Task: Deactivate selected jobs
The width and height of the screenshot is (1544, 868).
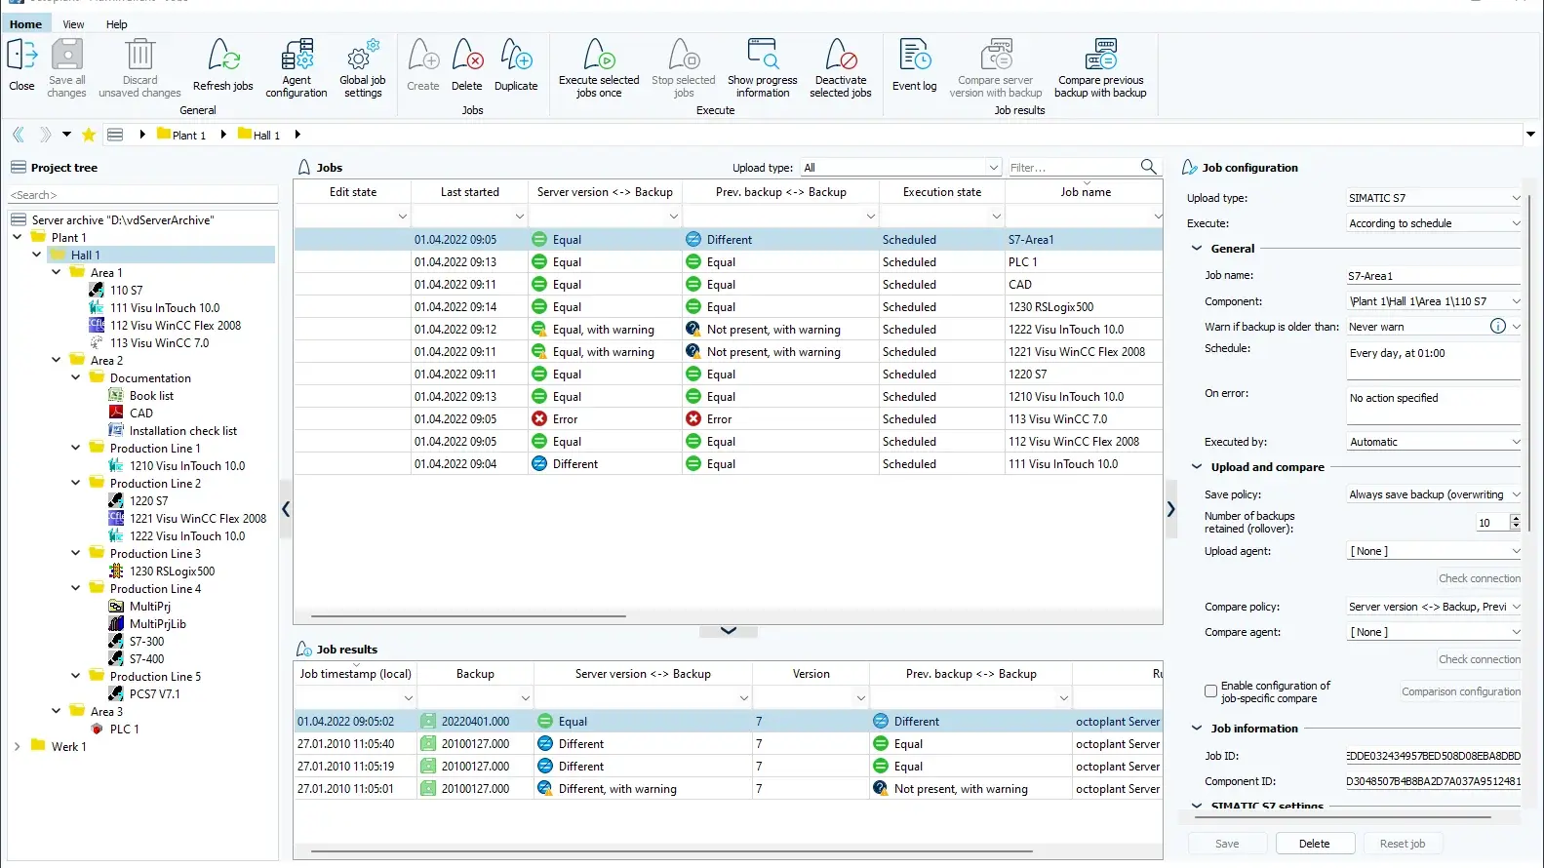Action: [x=841, y=68]
